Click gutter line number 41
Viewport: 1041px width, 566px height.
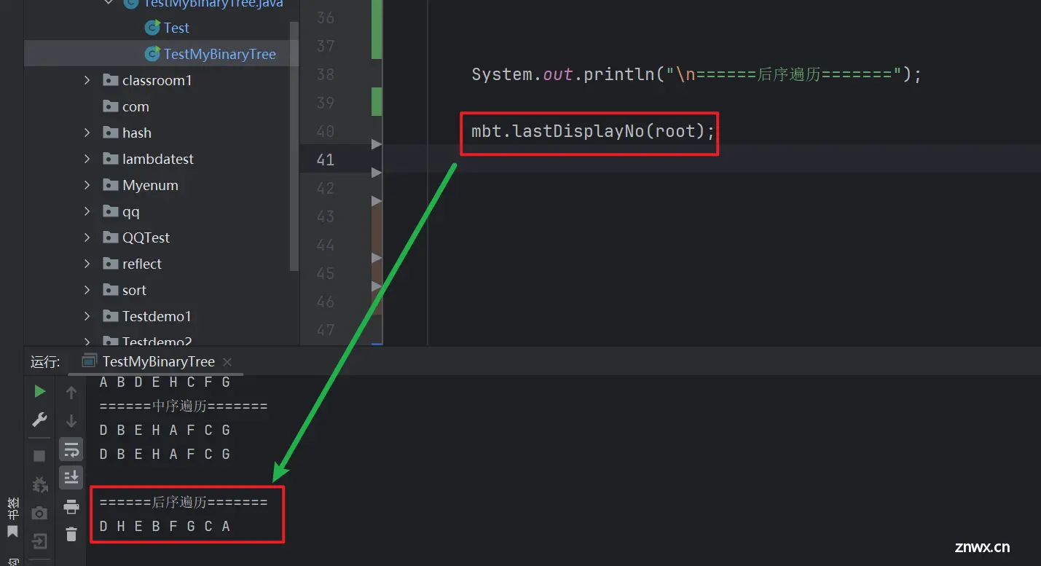(325, 160)
